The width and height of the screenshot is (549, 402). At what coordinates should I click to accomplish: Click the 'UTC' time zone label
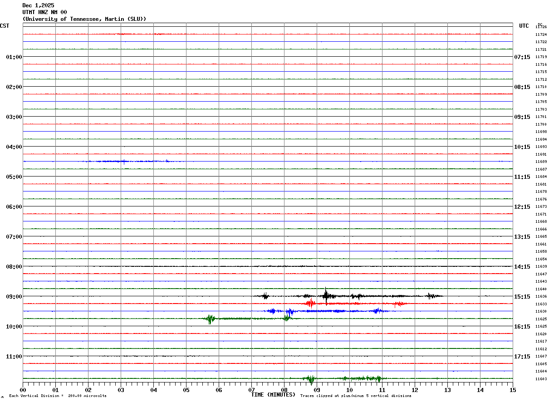coord(524,26)
